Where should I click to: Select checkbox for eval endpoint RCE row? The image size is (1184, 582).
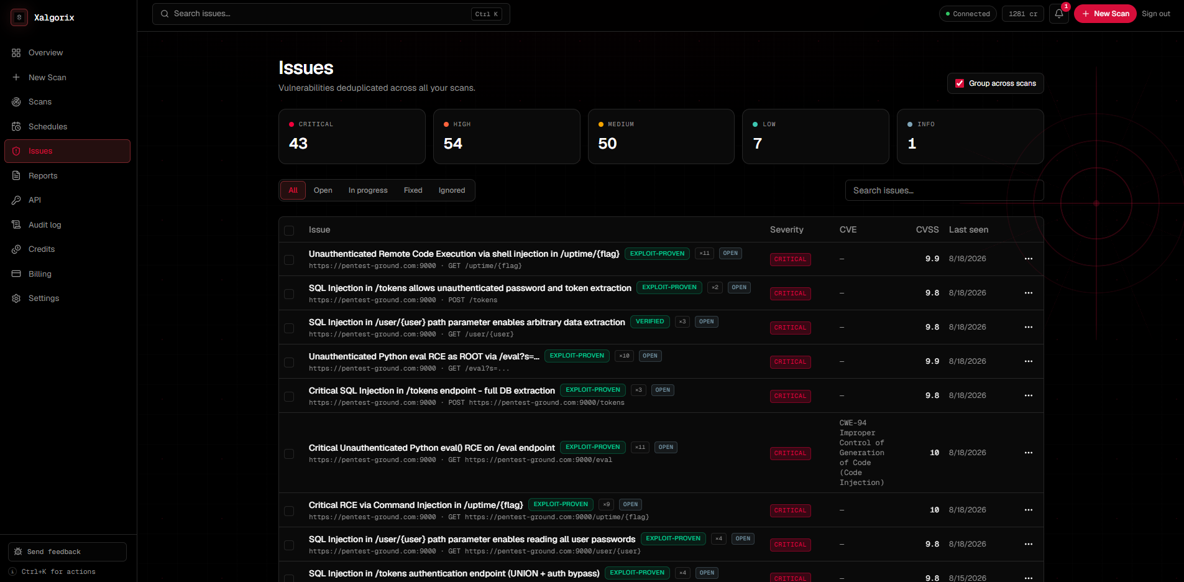point(289,454)
